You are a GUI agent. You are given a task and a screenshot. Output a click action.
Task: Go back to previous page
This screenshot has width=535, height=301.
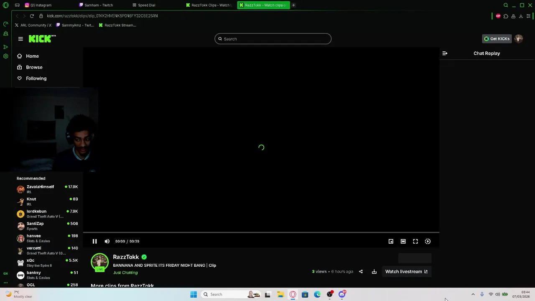pos(17,16)
